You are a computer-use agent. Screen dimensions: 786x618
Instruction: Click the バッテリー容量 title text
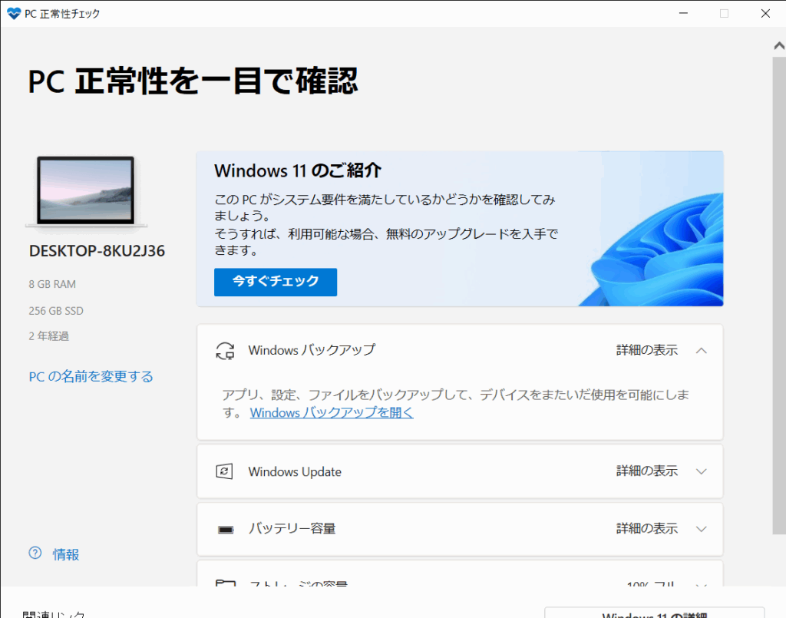pos(292,528)
